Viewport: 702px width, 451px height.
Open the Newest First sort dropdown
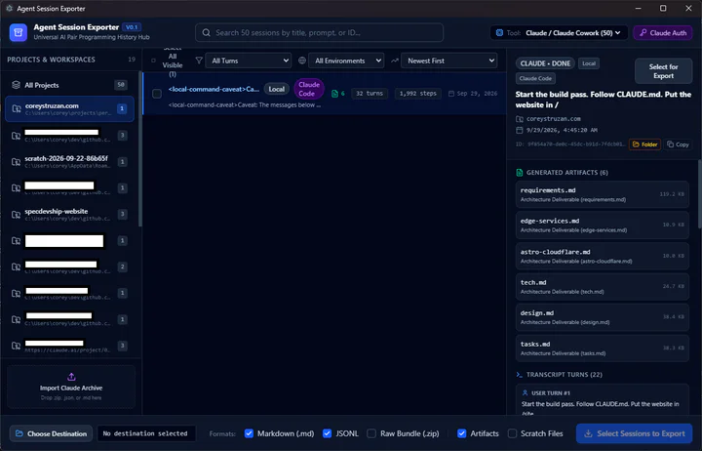click(x=449, y=61)
